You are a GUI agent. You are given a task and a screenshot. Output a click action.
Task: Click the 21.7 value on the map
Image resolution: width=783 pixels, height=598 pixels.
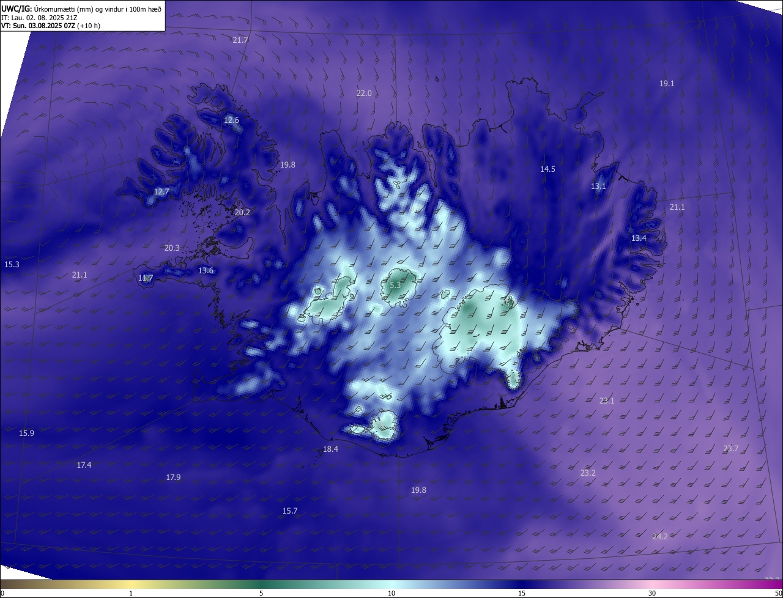240,40
